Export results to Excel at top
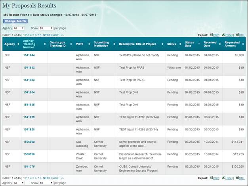 click(227, 35)
